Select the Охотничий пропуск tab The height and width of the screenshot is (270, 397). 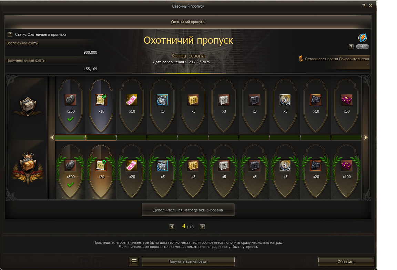point(188,22)
